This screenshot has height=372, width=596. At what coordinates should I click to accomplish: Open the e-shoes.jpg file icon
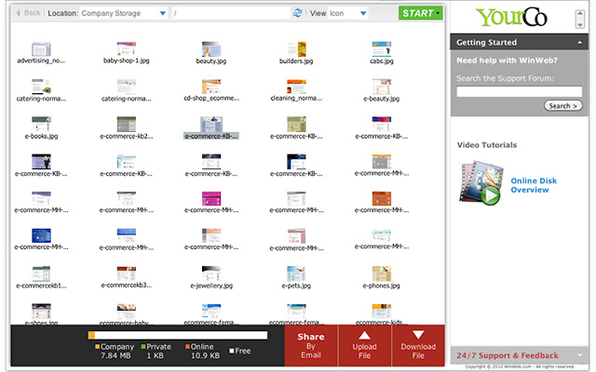[x=41, y=311]
